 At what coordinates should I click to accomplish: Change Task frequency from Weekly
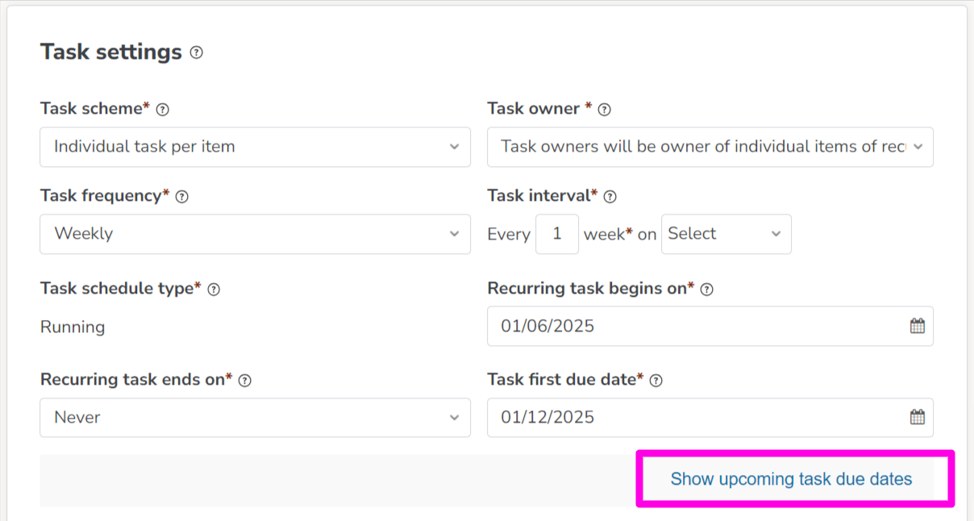[255, 234]
